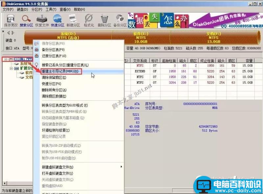Open the Partition (分区) menu
The height and width of the screenshot is (194, 263).
[x=37, y=10]
